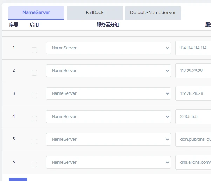Open server group dropdown in row 4

pyautogui.click(x=108, y=117)
